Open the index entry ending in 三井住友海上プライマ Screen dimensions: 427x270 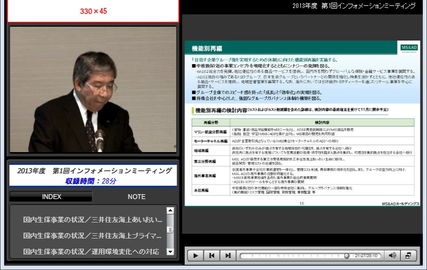[92, 235]
